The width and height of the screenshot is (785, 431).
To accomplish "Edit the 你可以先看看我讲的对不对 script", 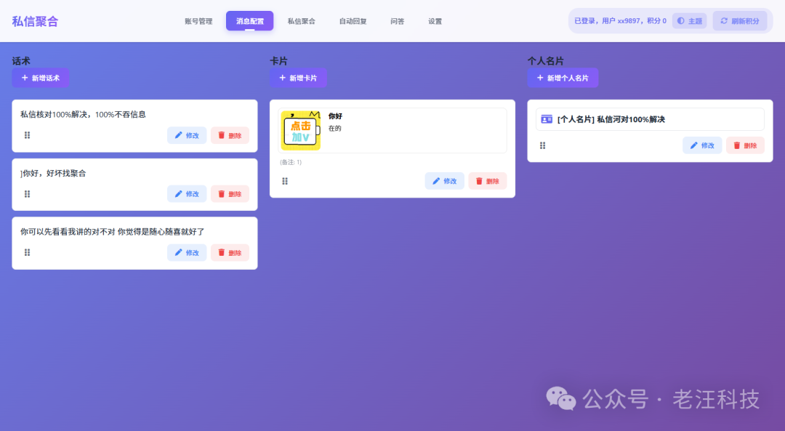I will (187, 253).
